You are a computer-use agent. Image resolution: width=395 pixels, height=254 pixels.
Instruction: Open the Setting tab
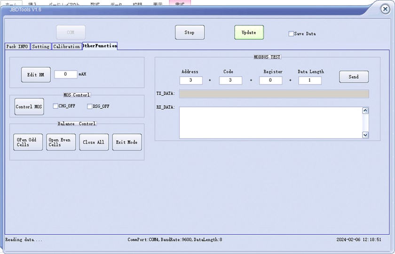[x=41, y=46]
